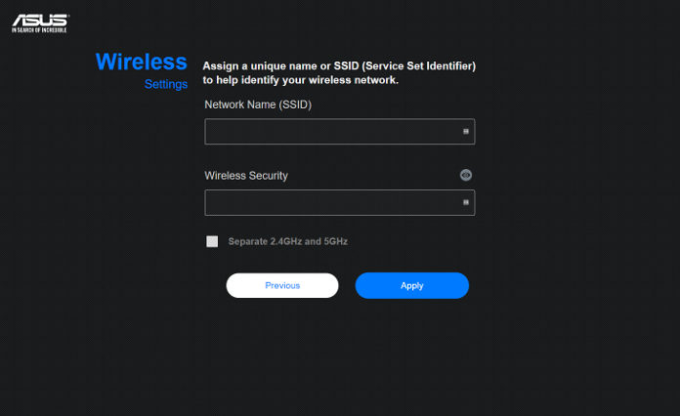Image resolution: width=680 pixels, height=416 pixels.
Task: Click the small icon inside the security field
Action: 466,202
